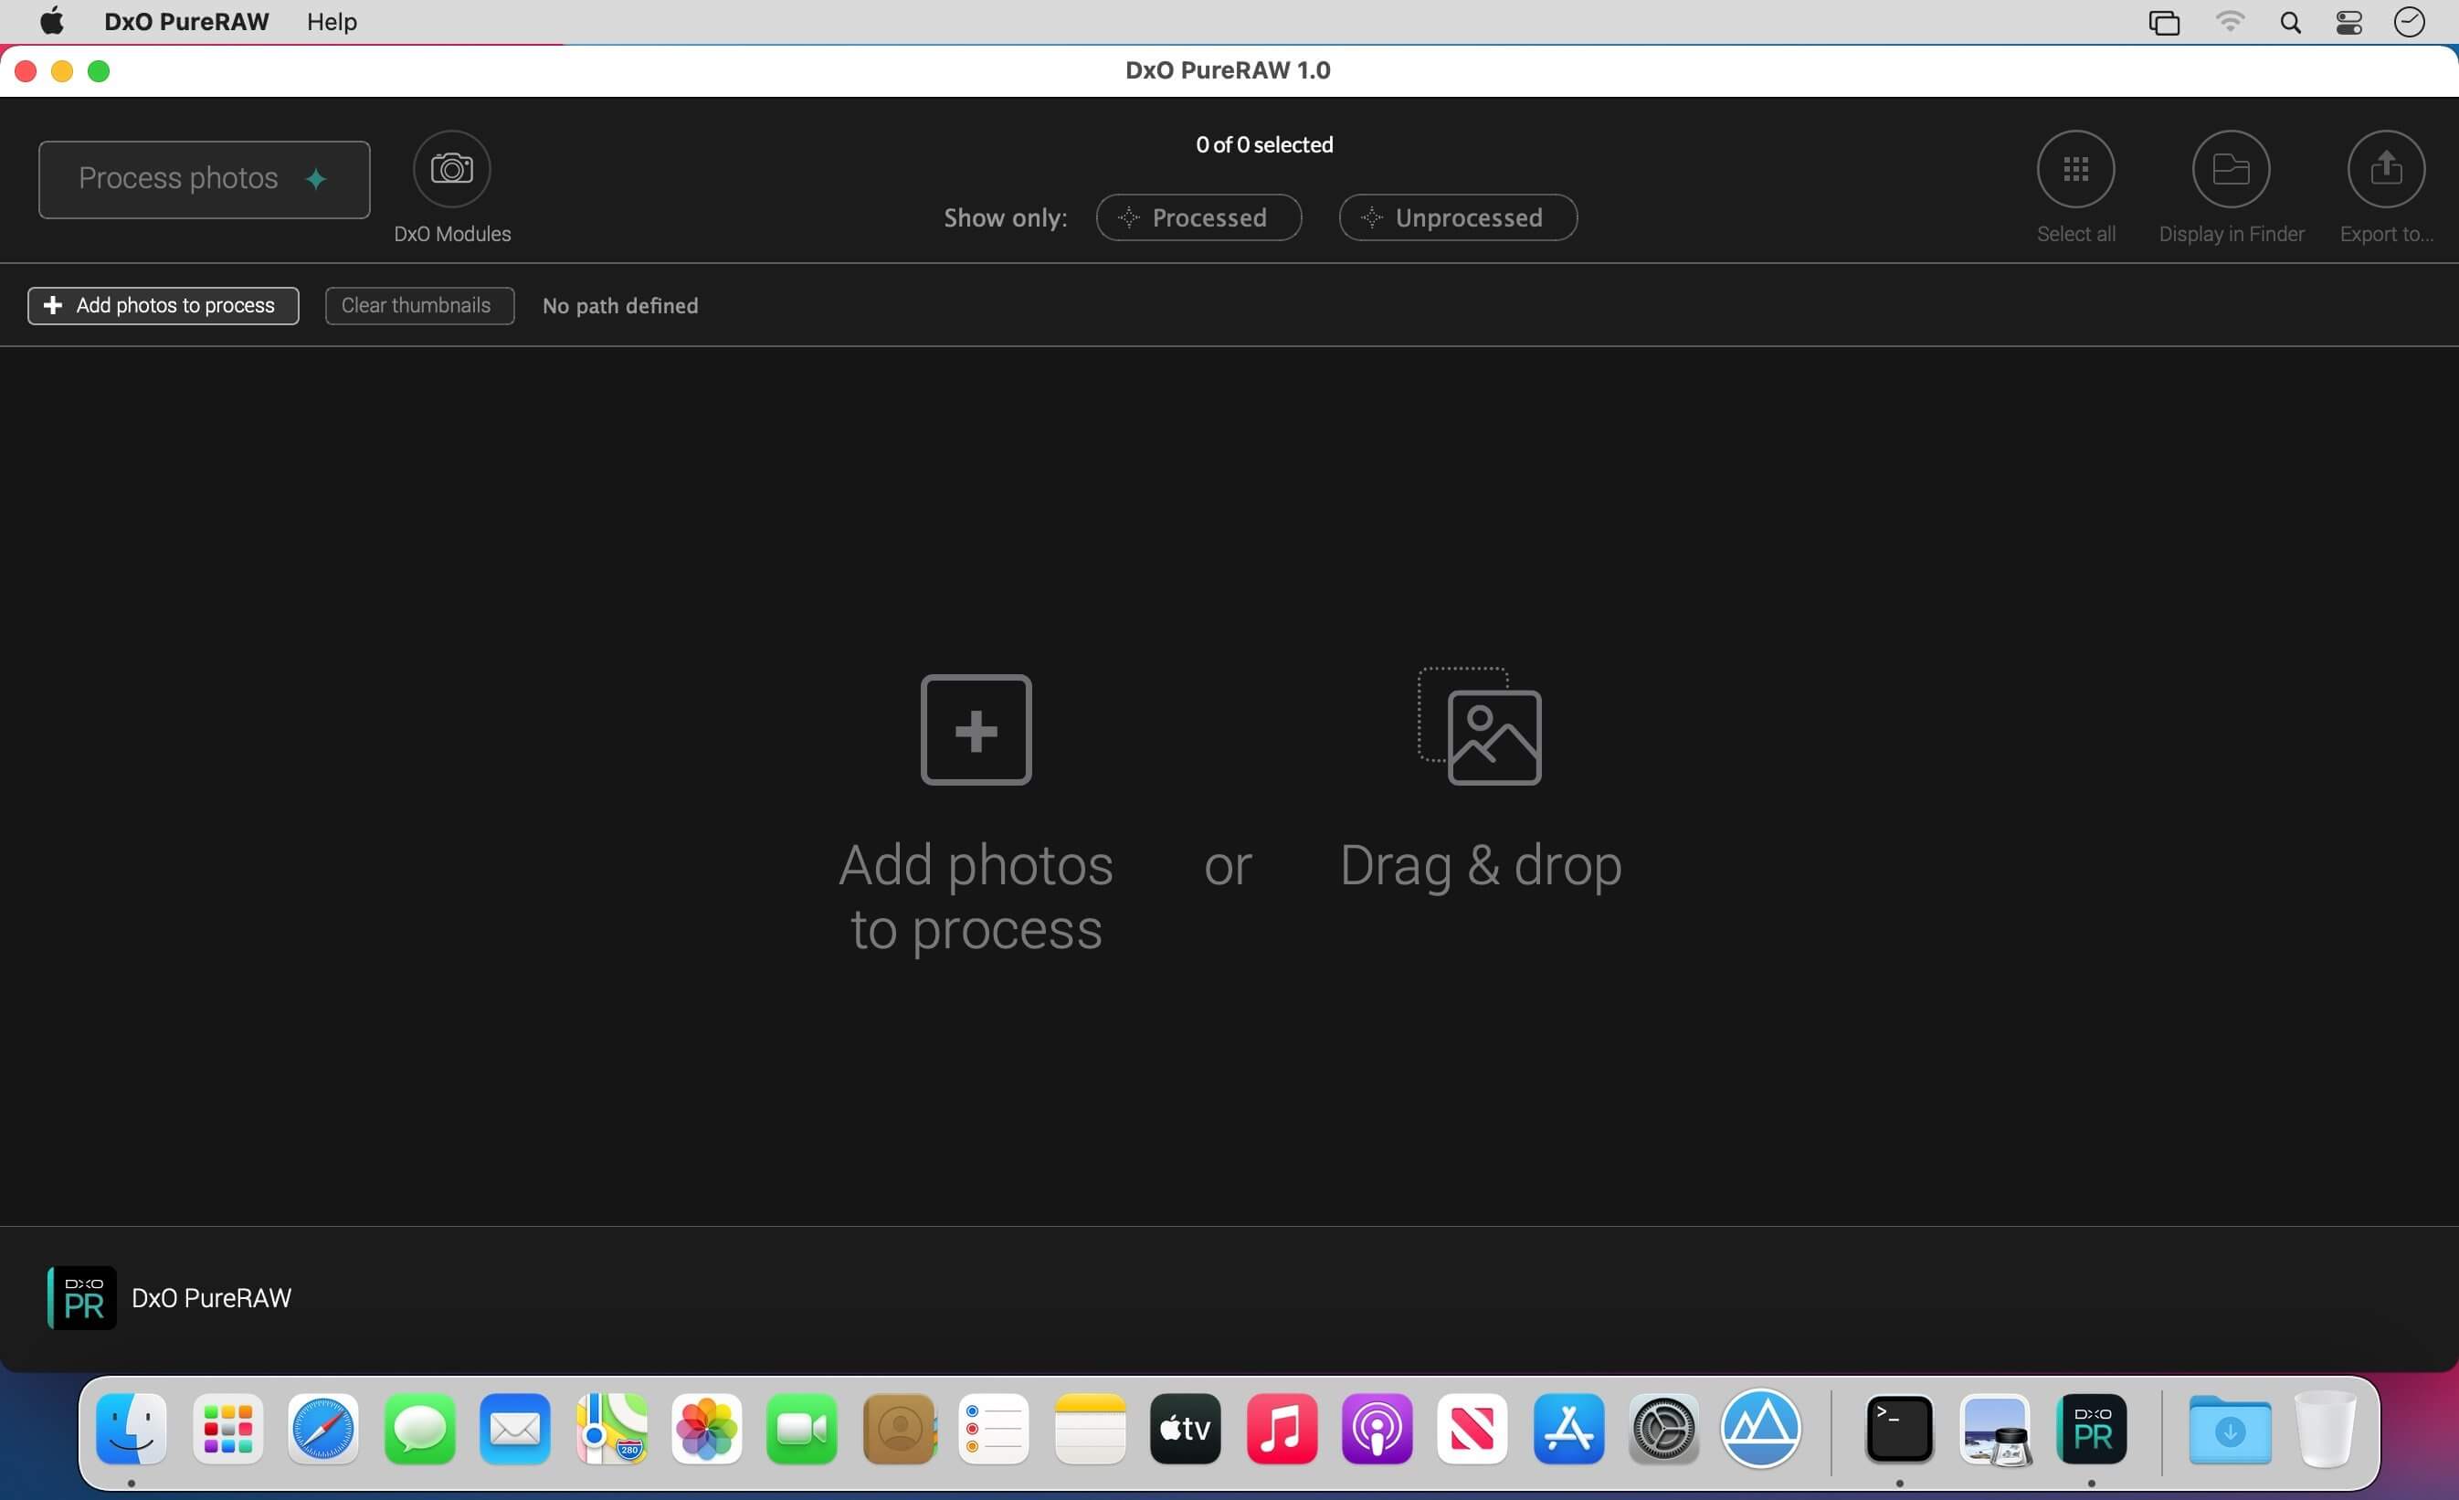
Task: Click the large plus Add photos icon
Action: point(975,730)
